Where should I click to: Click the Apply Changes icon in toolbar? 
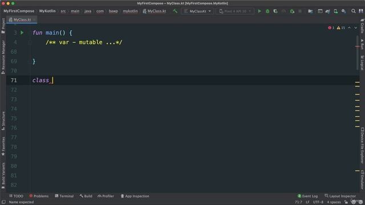pyautogui.click(x=284, y=11)
